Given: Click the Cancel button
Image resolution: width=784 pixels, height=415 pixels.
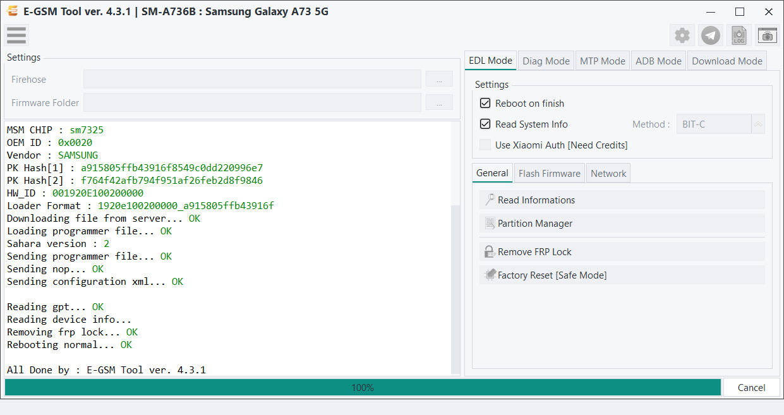Looking at the screenshot, I should [x=751, y=387].
